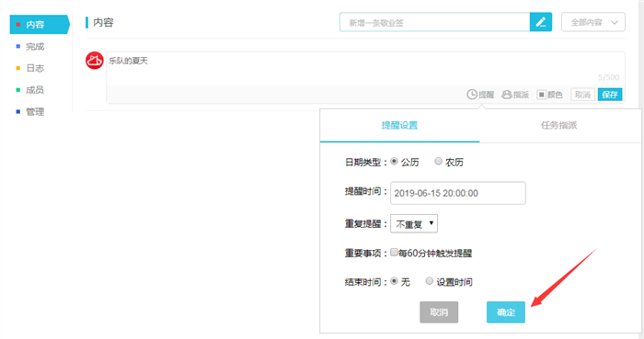644x339 pixels.
Task: Open the 不重复 repeat dropdown
Action: pyautogui.click(x=414, y=224)
